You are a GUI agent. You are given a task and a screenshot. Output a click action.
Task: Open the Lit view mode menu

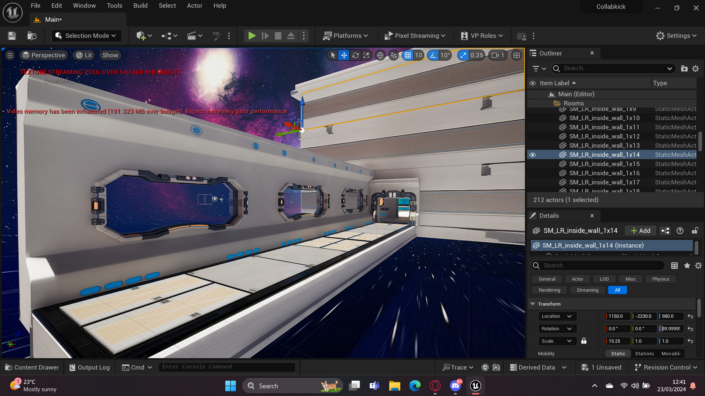coord(84,55)
